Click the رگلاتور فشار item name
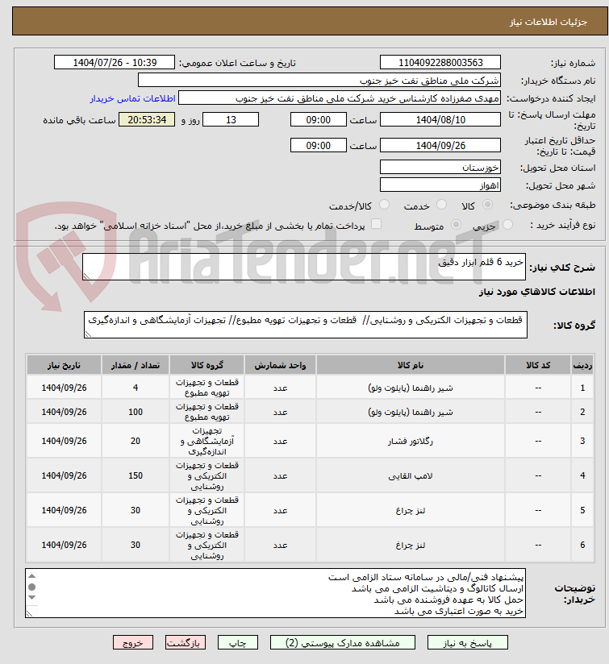The height and width of the screenshot is (664, 609). pos(411,442)
